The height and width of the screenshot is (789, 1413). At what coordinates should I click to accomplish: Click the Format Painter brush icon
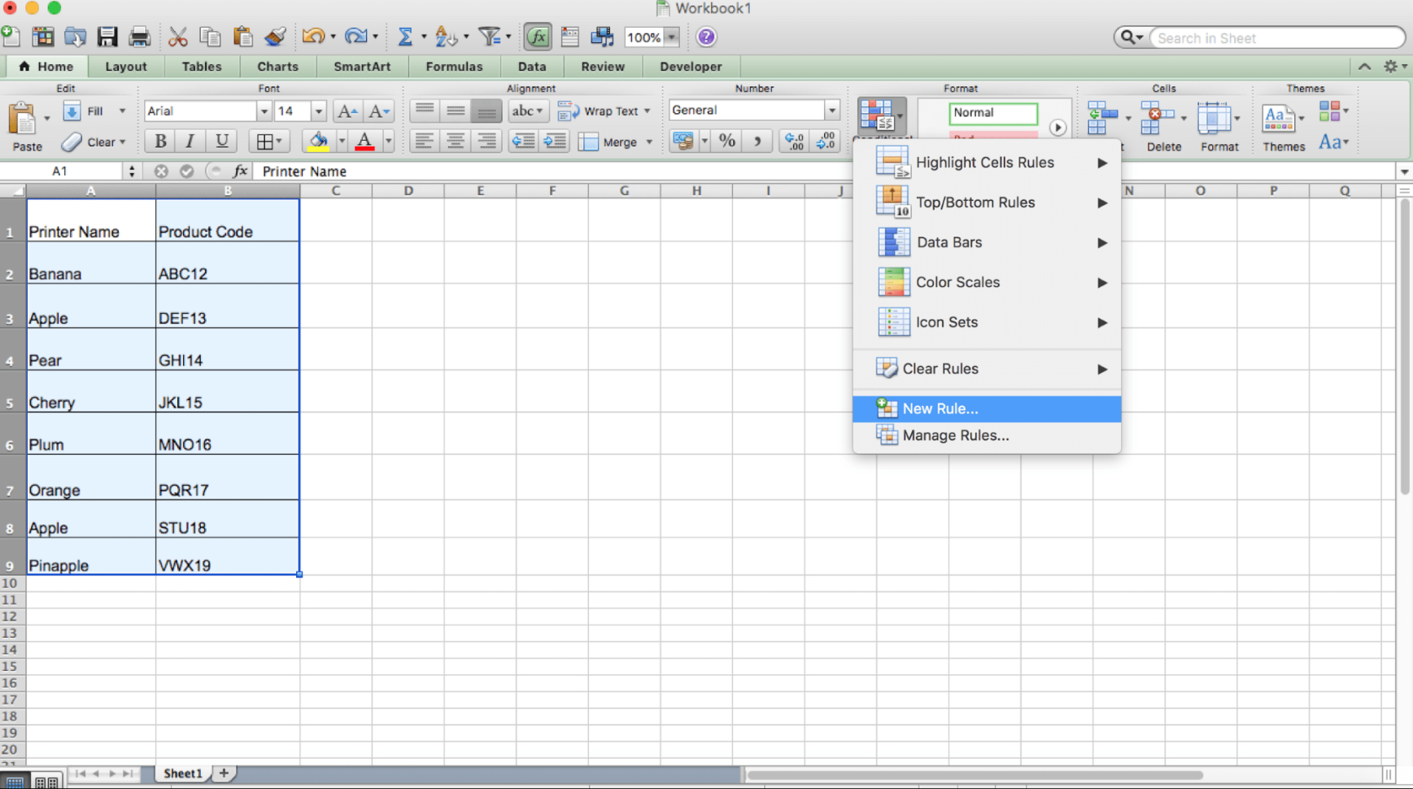point(275,37)
